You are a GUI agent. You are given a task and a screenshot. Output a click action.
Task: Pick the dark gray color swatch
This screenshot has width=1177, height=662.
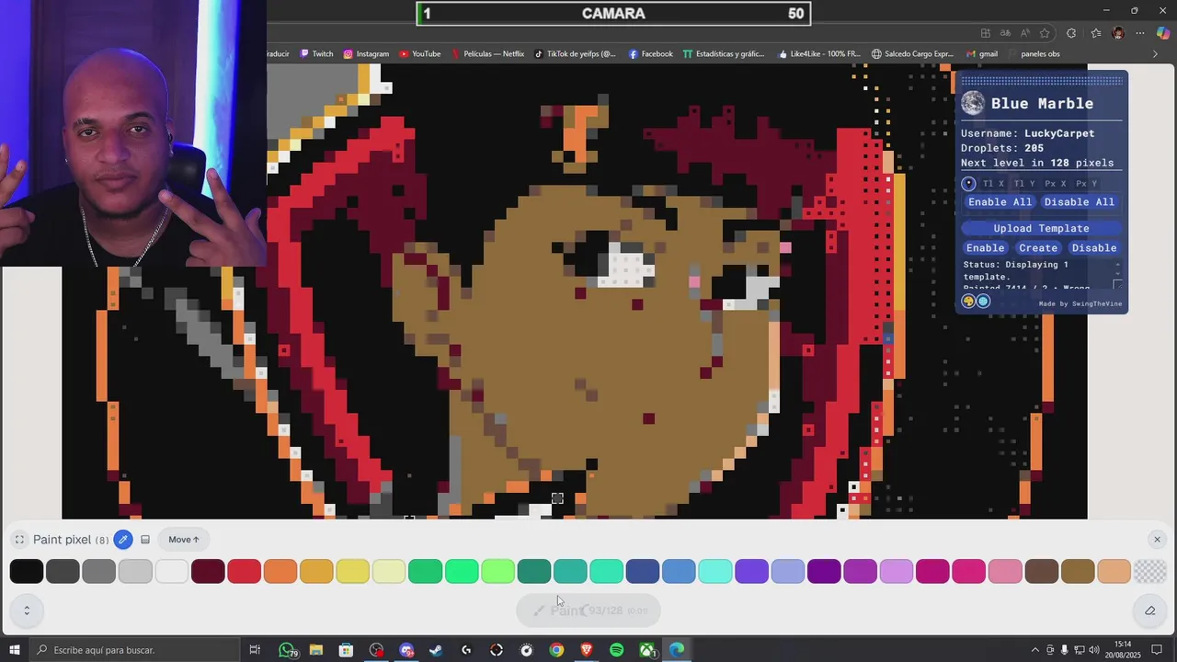coord(63,571)
